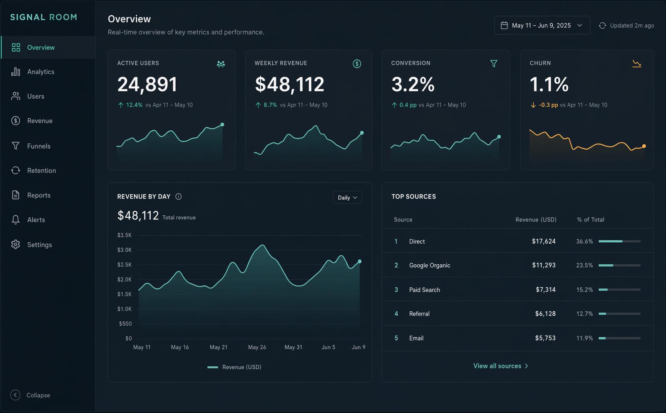Click the trend-down icon in Churn card

pyautogui.click(x=636, y=64)
